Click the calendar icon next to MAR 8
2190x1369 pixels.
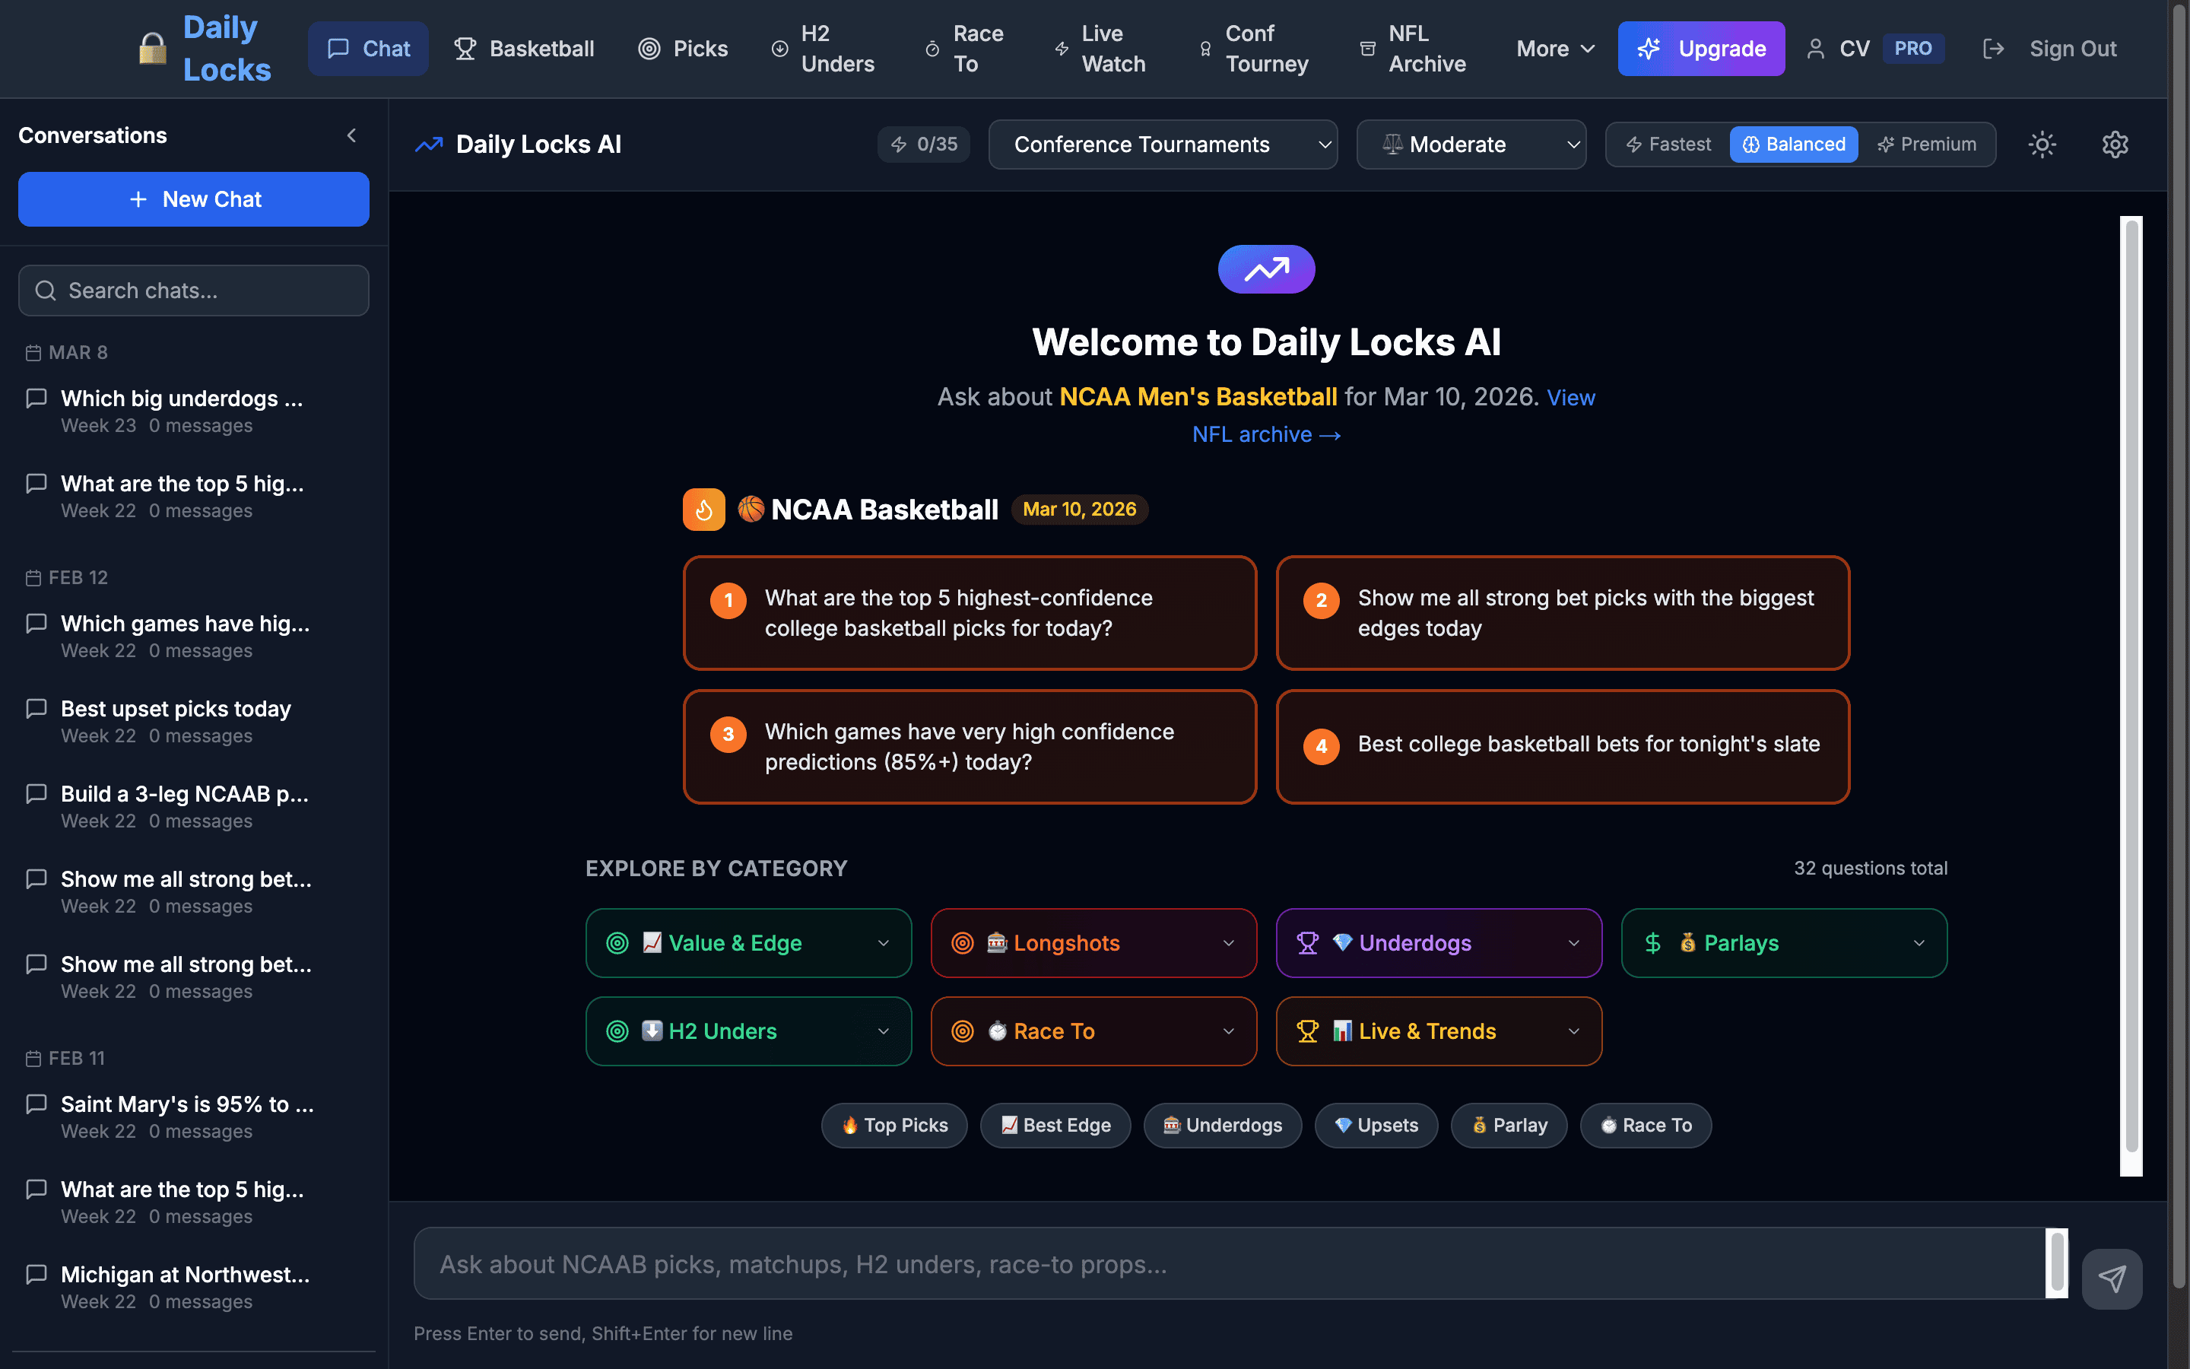point(33,353)
